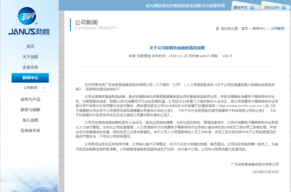Click the 新闻中心 breadcrumb link
Screen dimensions: 291x192
259,29
